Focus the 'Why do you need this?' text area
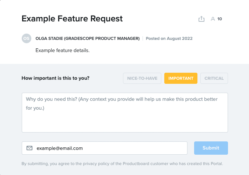This screenshot has height=175, width=249. pyautogui.click(x=125, y=113)
